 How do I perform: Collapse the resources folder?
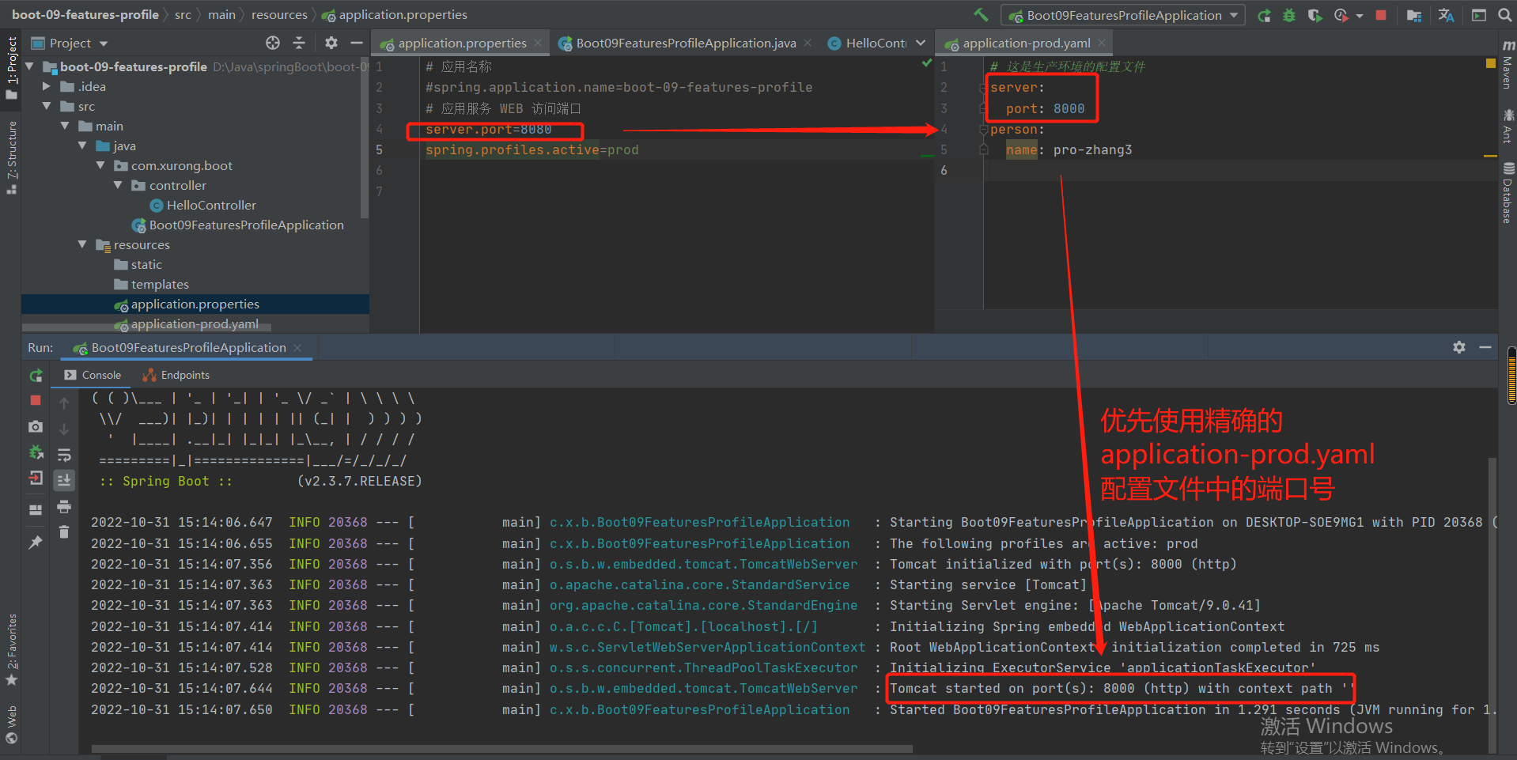click(x=82, y=244)
